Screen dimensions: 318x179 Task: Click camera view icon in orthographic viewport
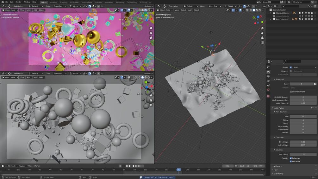click(x=262, y=38)
